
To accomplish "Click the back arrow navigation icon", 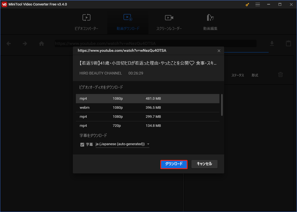I will 9,44.
